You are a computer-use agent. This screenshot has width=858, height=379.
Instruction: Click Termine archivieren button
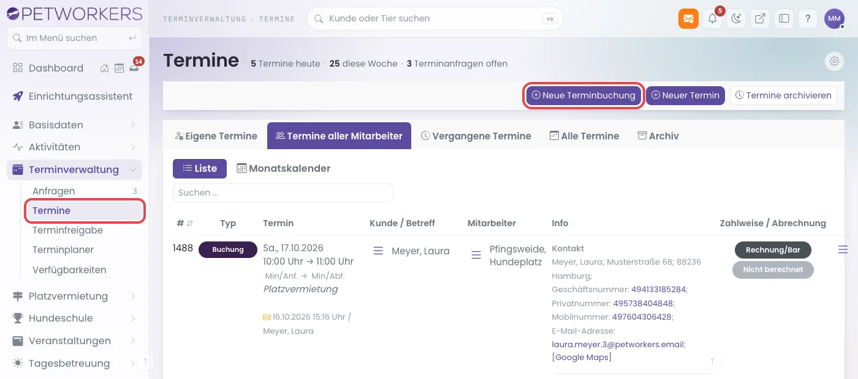pos(783,95)
